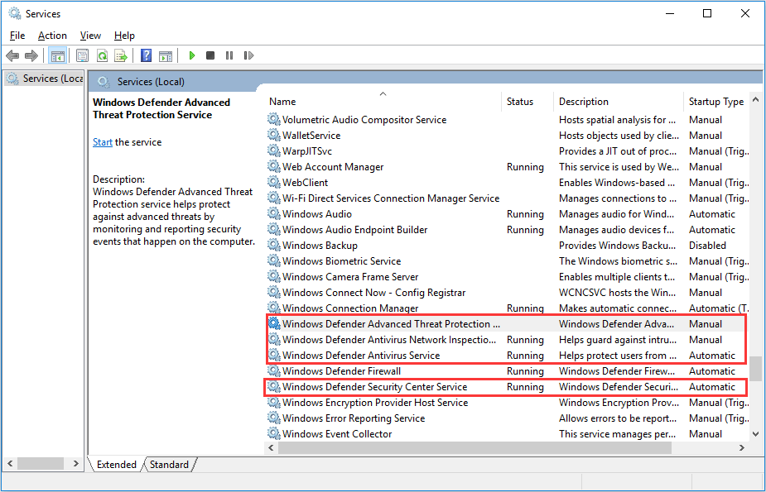Viewport: 766px width, 492px height.
Task: Select Windows Connection Manager
Action: [x=507, y=308]
